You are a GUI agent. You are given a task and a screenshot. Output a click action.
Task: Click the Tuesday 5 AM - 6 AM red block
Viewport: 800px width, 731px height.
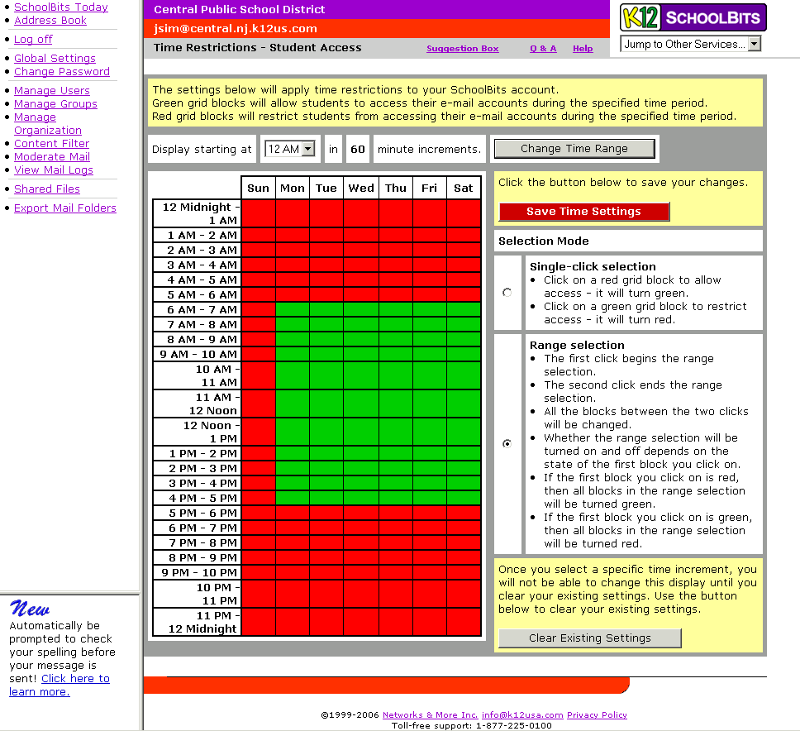coord(326,294)
